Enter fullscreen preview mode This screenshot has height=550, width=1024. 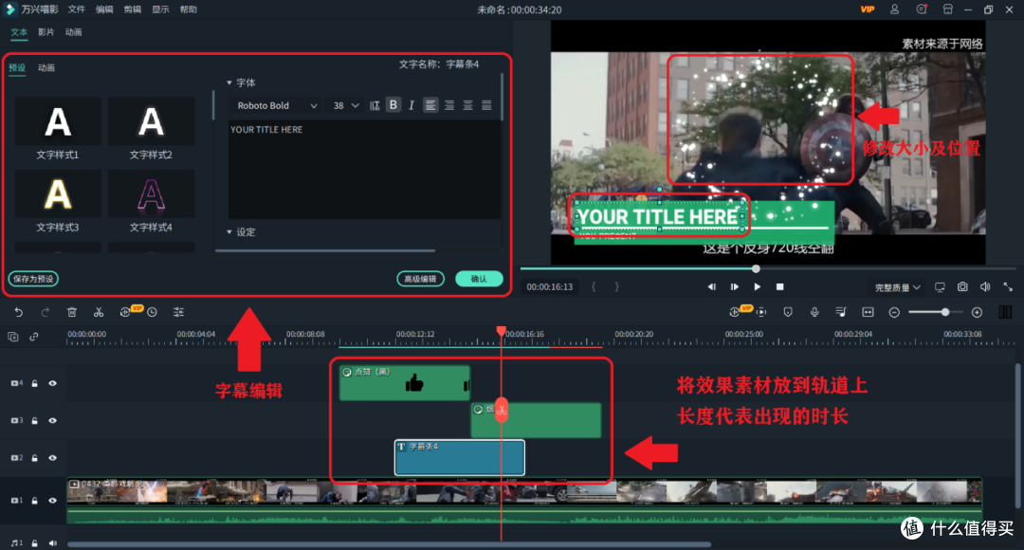(x=1008, y=286)
